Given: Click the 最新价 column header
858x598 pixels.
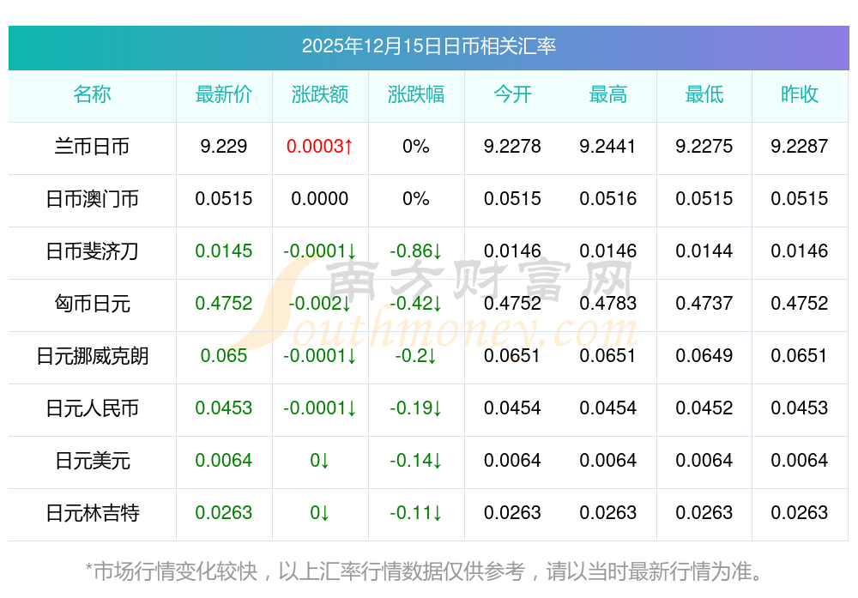Looking at the screenshot, I should pos(224,94).
